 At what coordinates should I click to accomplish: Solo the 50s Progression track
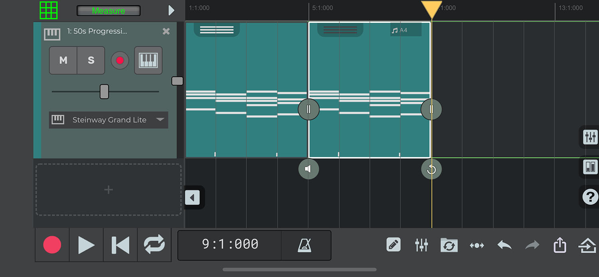pos(91,60)
